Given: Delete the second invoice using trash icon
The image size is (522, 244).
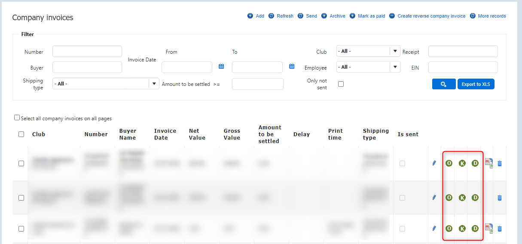Looking at the screenshot, I should point(499,198).
